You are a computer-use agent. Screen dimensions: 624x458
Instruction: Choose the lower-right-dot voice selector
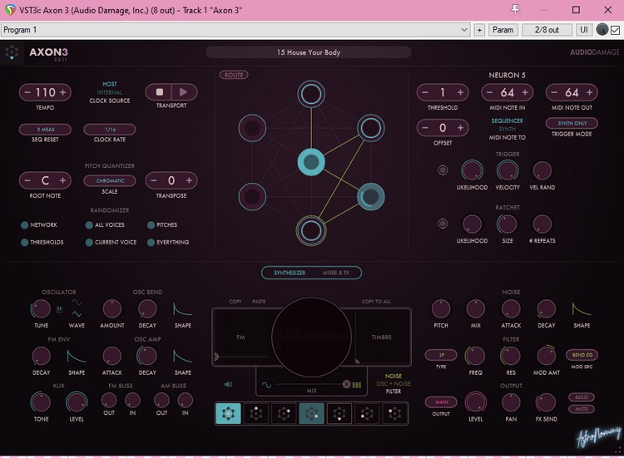pyautogui.click(x=311, y=413)
